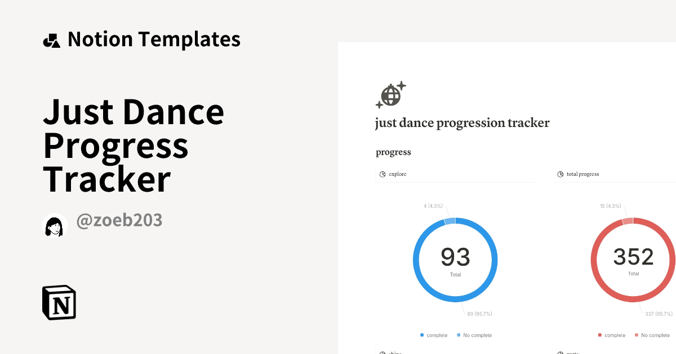The height and width of the screenshot is (354, 676).
Task: Click the blue donut progress ring showing 93
Action: click(455, 220)
